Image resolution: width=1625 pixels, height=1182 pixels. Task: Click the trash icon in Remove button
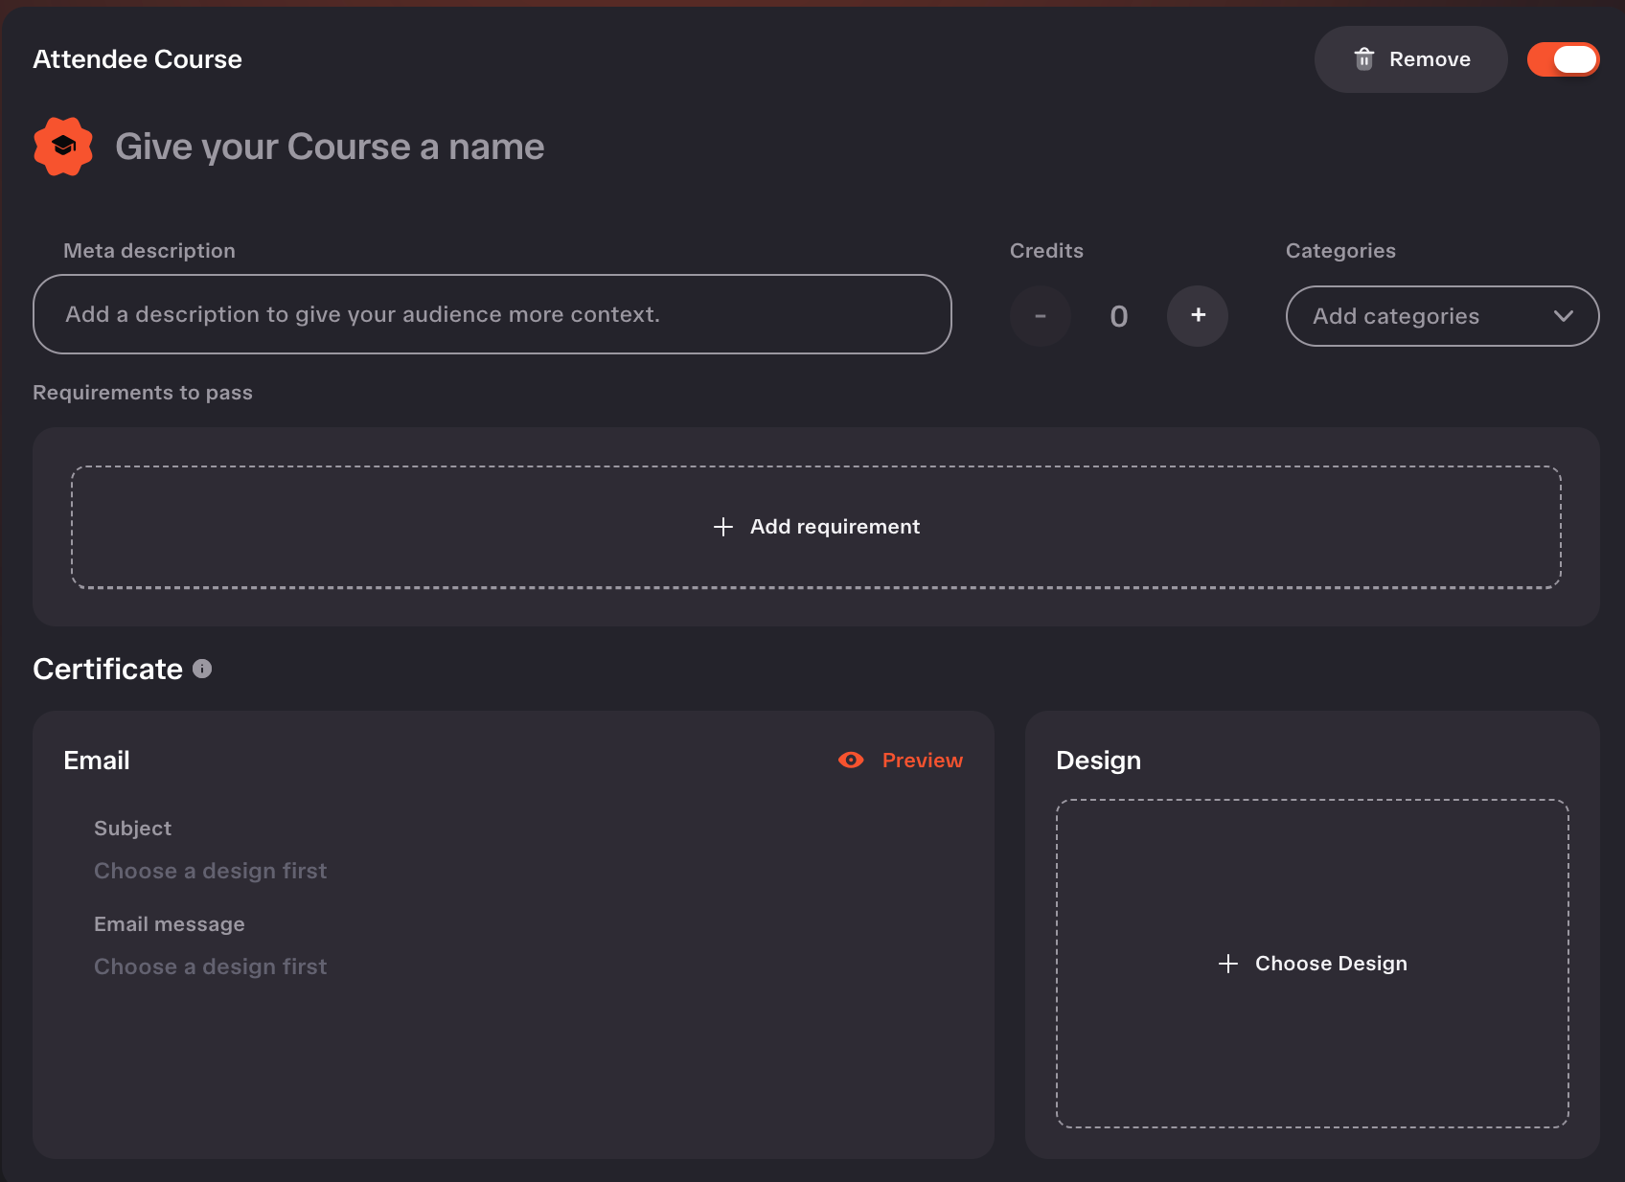1364,59
